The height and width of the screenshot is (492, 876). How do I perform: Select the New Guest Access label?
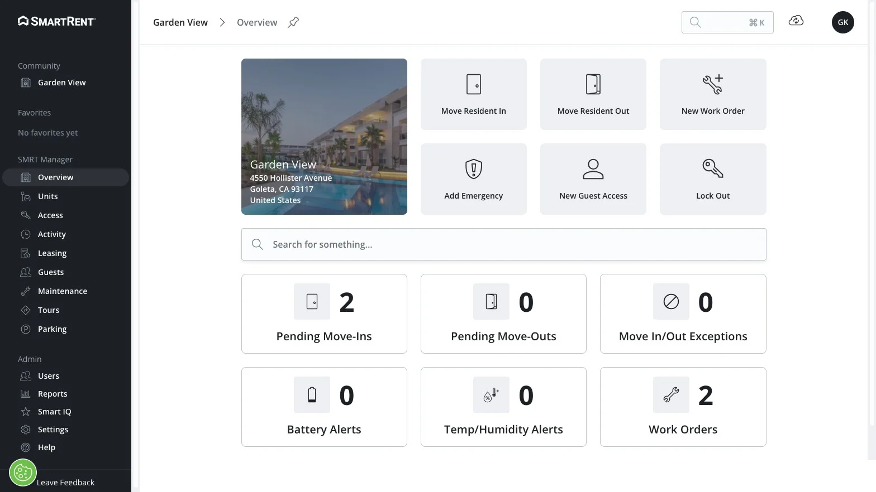[x=593, y=196]
